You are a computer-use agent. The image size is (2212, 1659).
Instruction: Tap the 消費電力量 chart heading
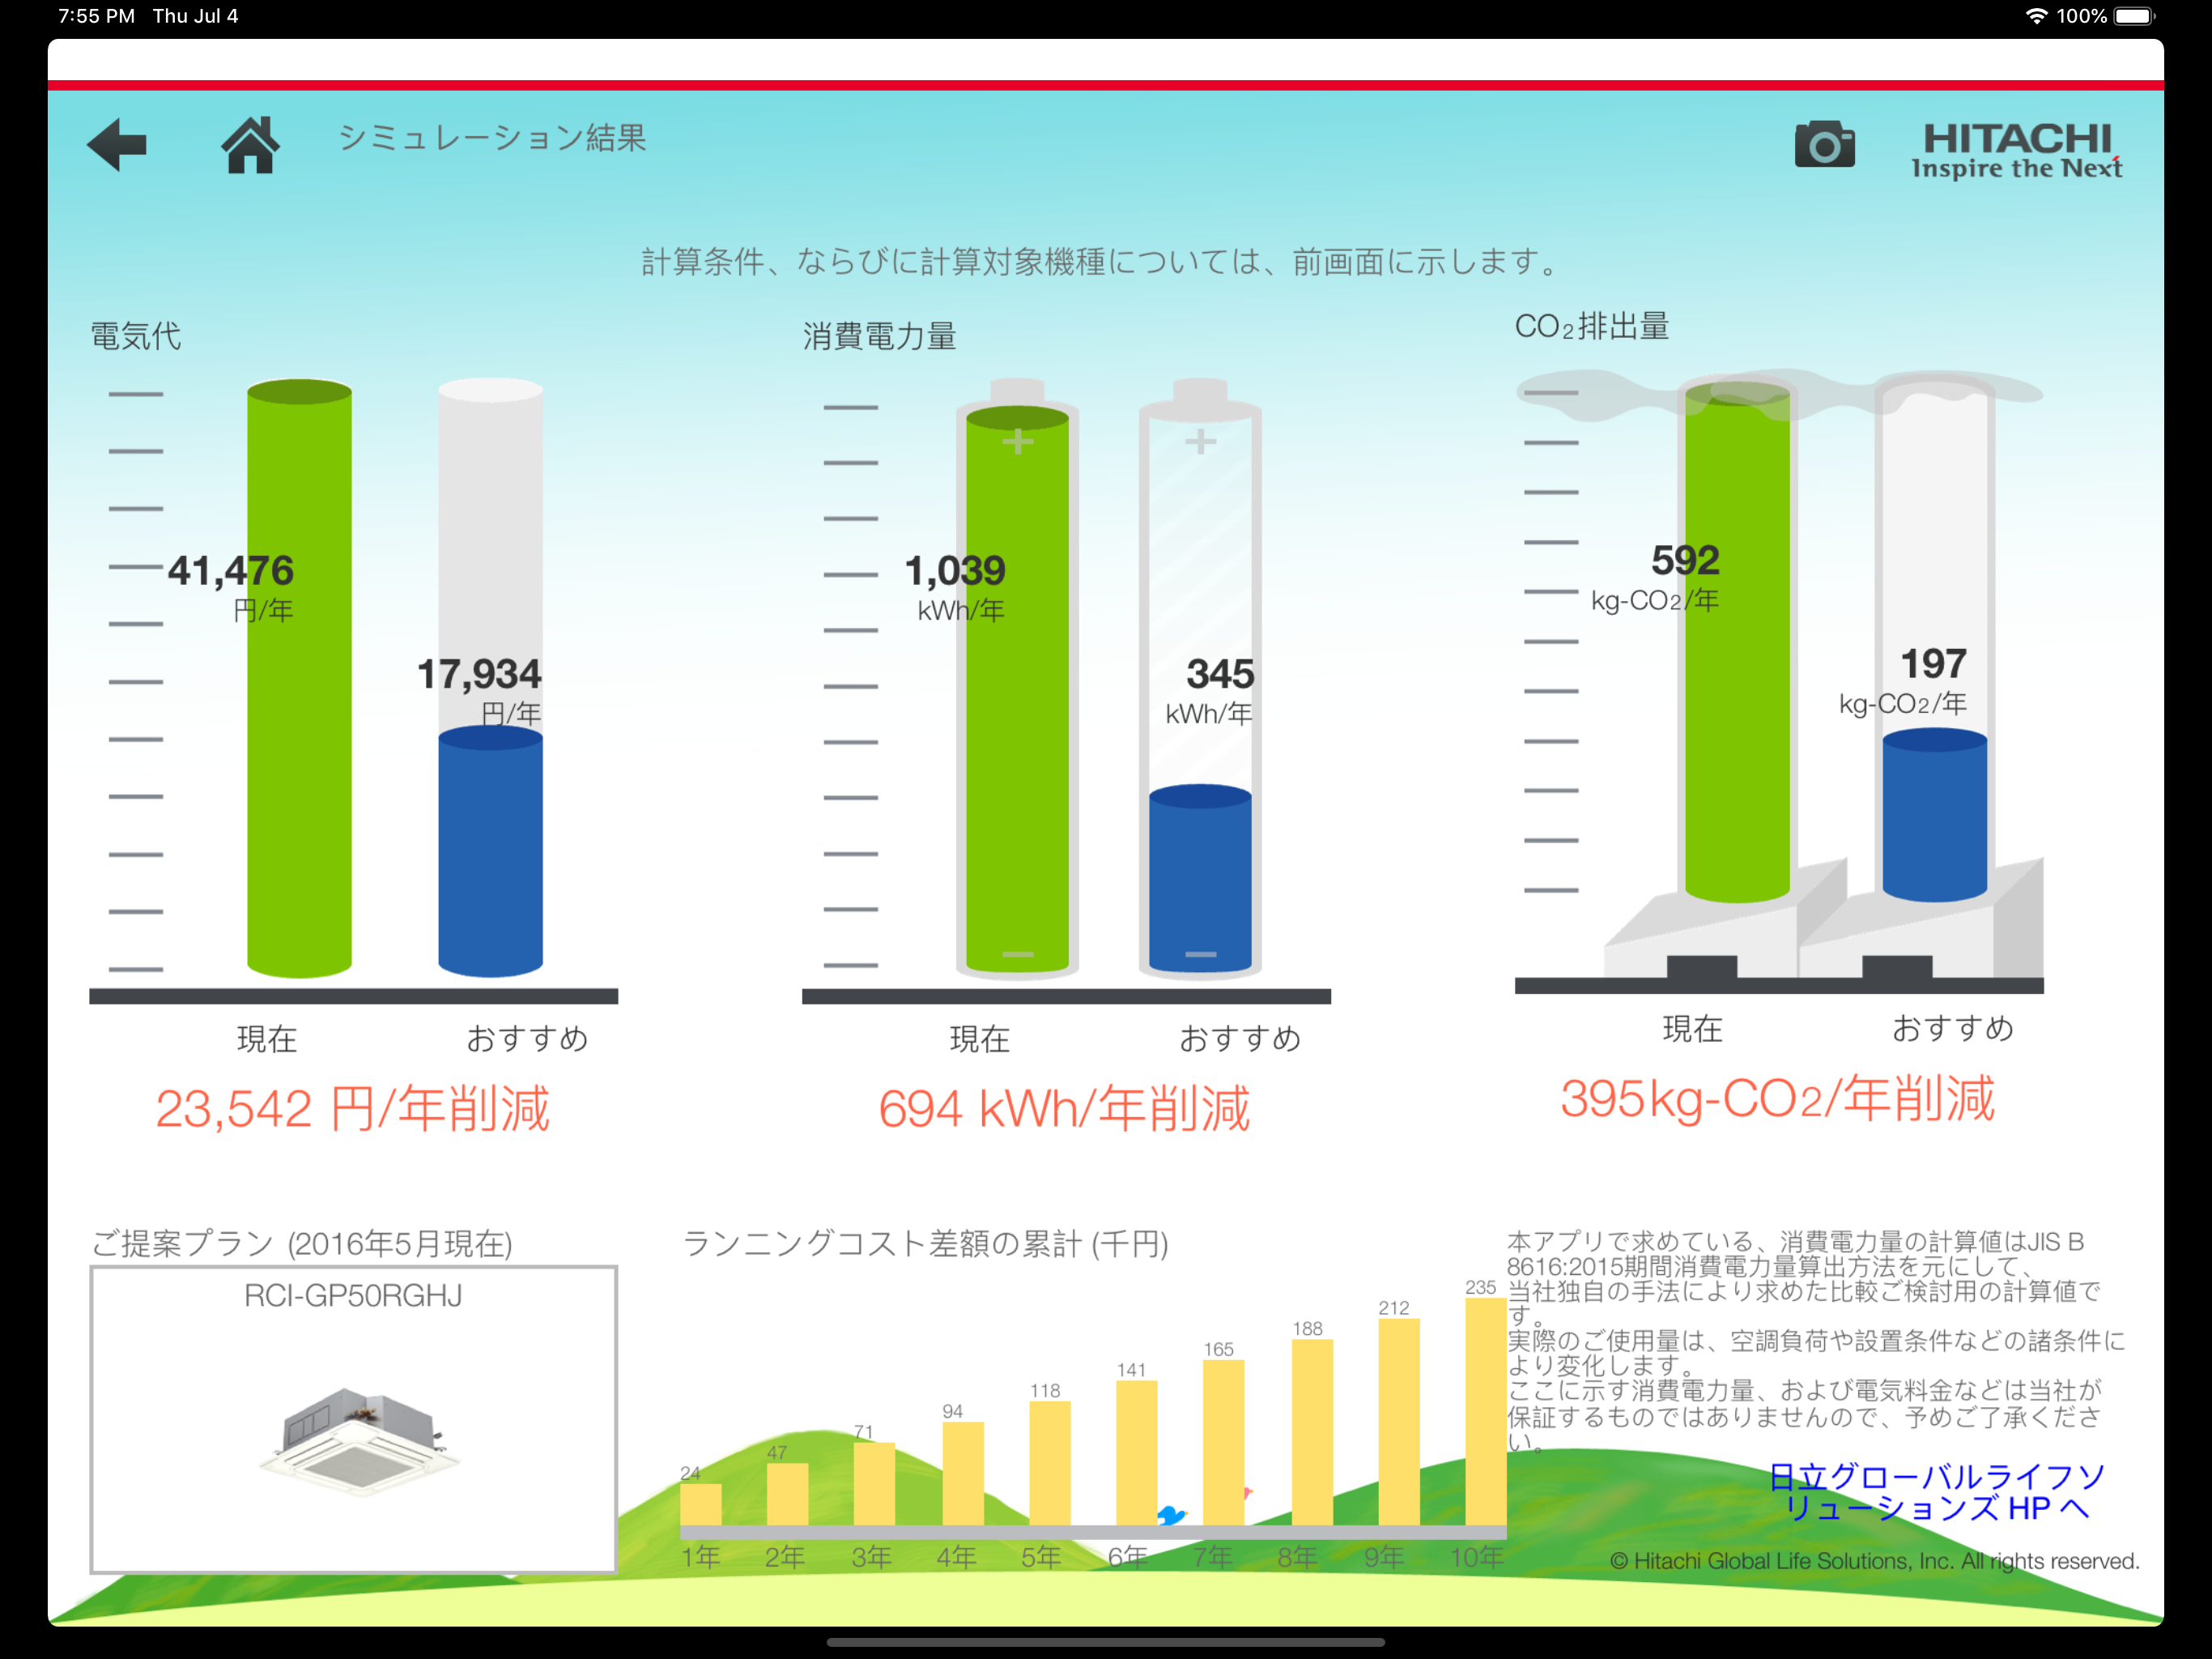pos(880,335)
